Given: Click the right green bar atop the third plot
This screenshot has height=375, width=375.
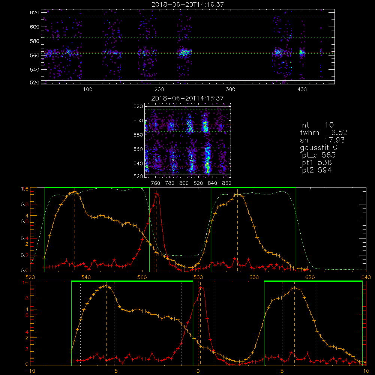Looking at the screenshot, I should point(253,188).
